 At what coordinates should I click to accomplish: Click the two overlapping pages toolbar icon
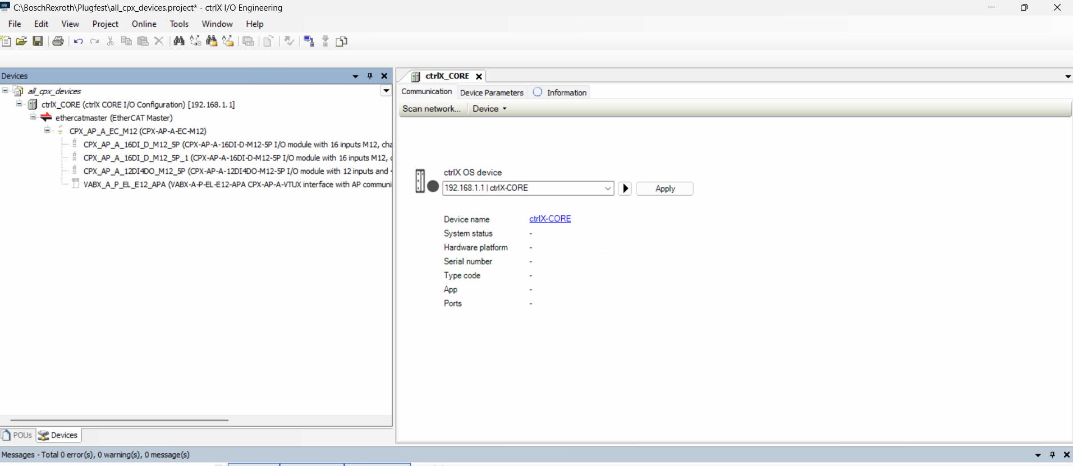coord(341,41)
